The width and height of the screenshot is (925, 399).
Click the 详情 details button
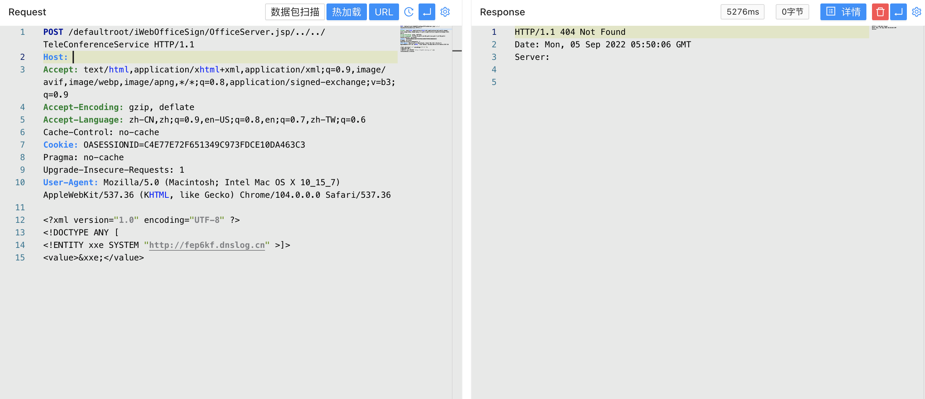click(x=843, y=12)
